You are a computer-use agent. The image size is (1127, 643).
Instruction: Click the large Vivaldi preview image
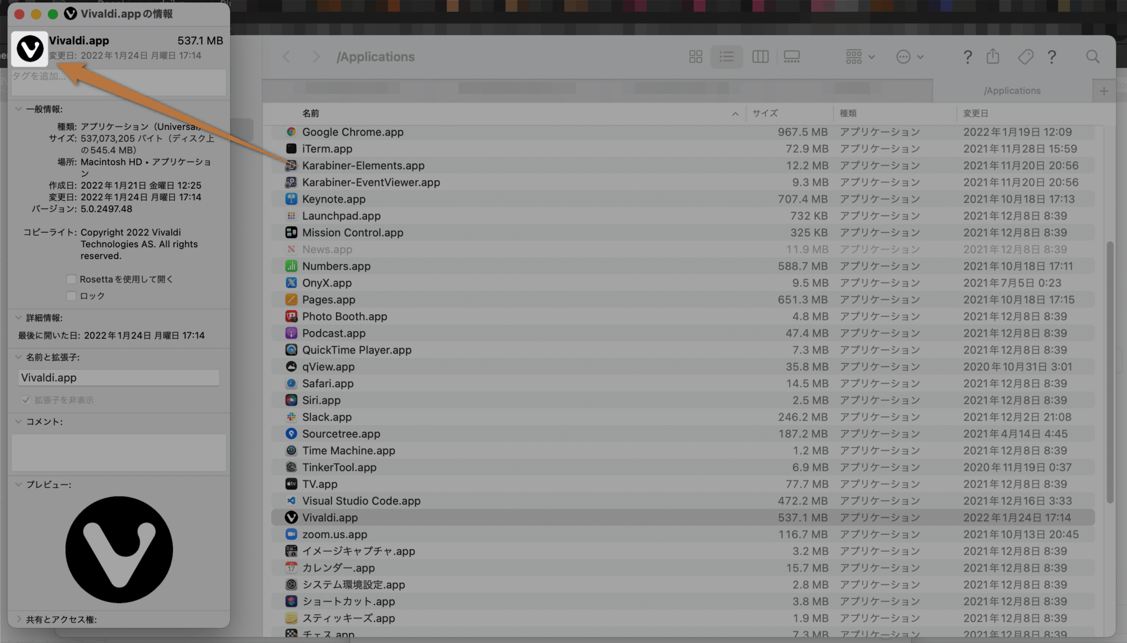pos(119,550)
